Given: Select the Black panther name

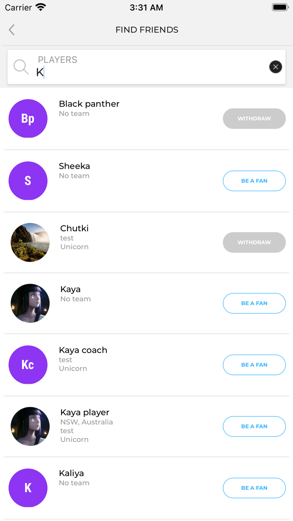Looking at the screenshot, I should (89, 104).
